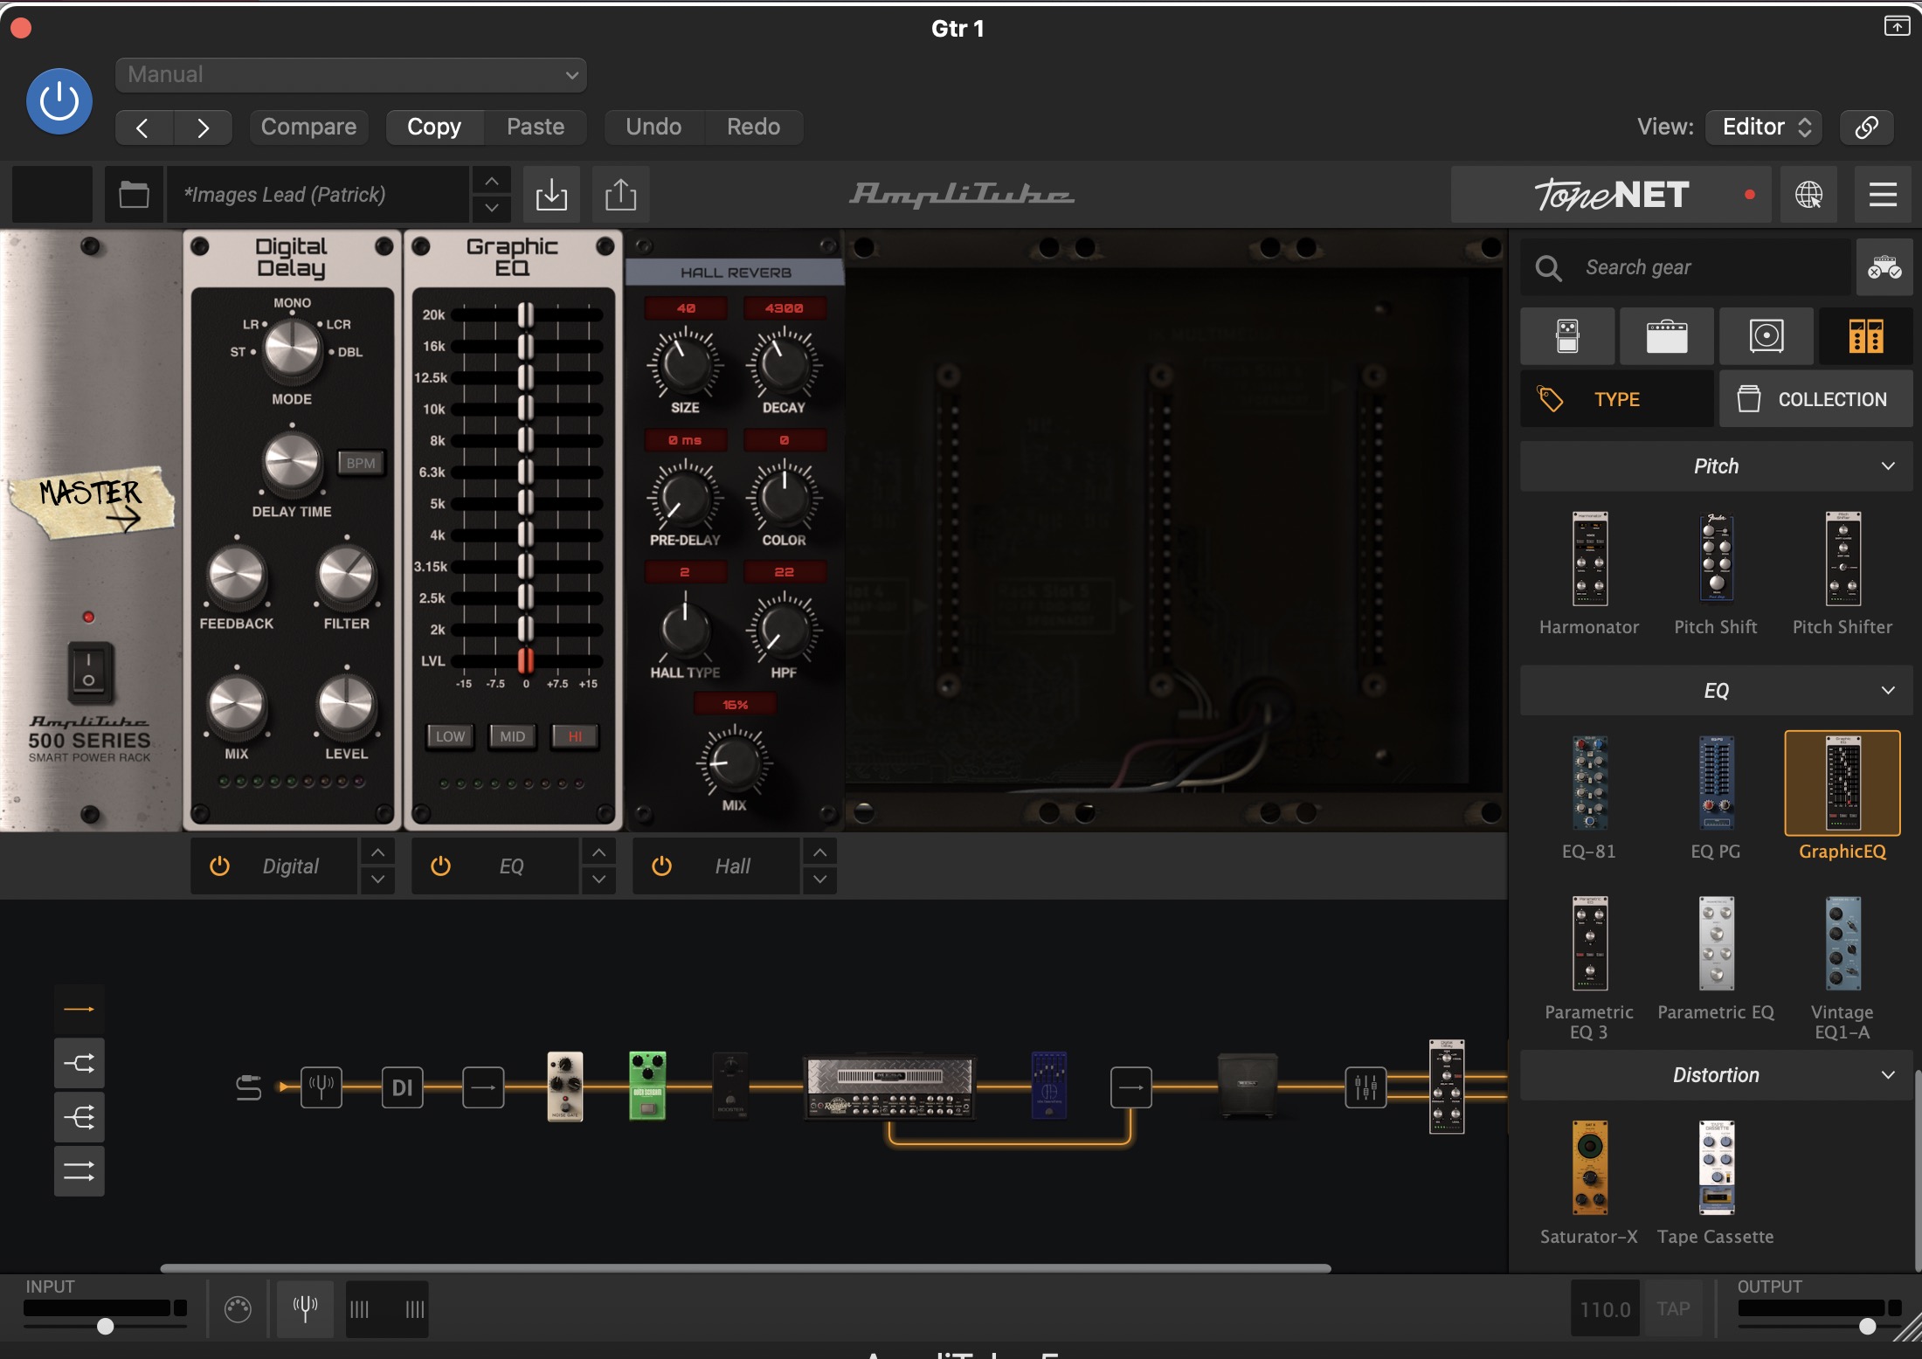Click the Images Lead (Patrick) preset name

[x=318, y=194]
